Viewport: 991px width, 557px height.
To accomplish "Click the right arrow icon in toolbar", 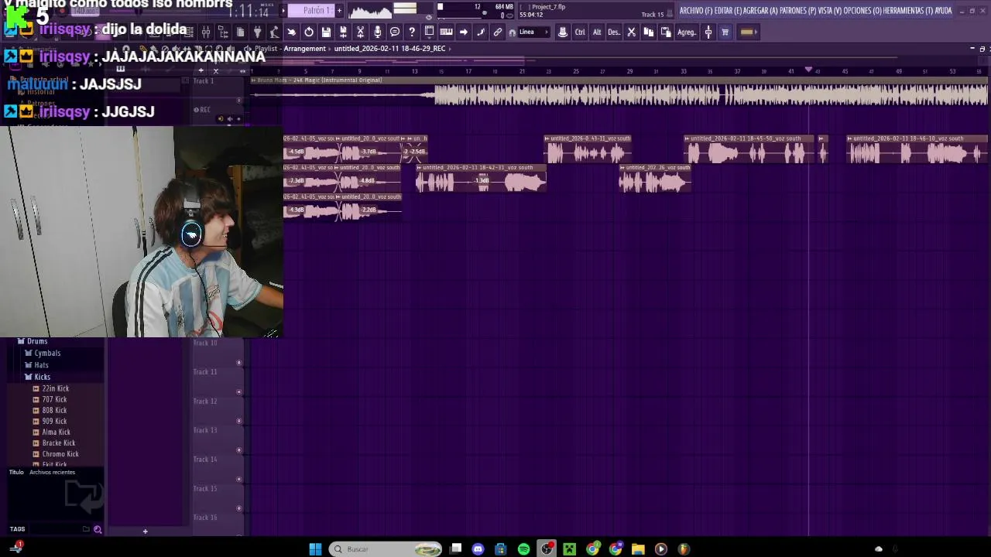I will click(x=463, y=32).
